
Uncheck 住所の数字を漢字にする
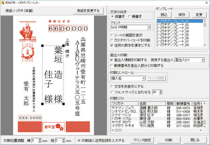tap(112, 45)
